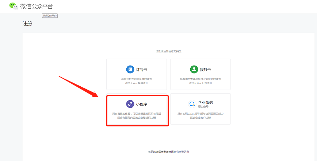The width and height of the screenshot is (317, 161).
Task: Click the WeChat logo icon in header
Action: 14,6
